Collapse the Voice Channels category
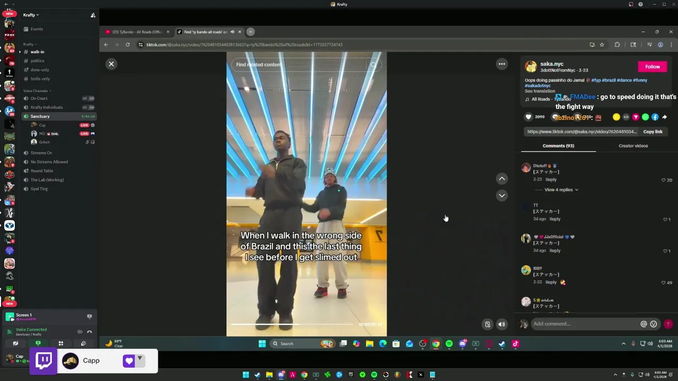This screenshot has width=678, height=381. point(37,91)
